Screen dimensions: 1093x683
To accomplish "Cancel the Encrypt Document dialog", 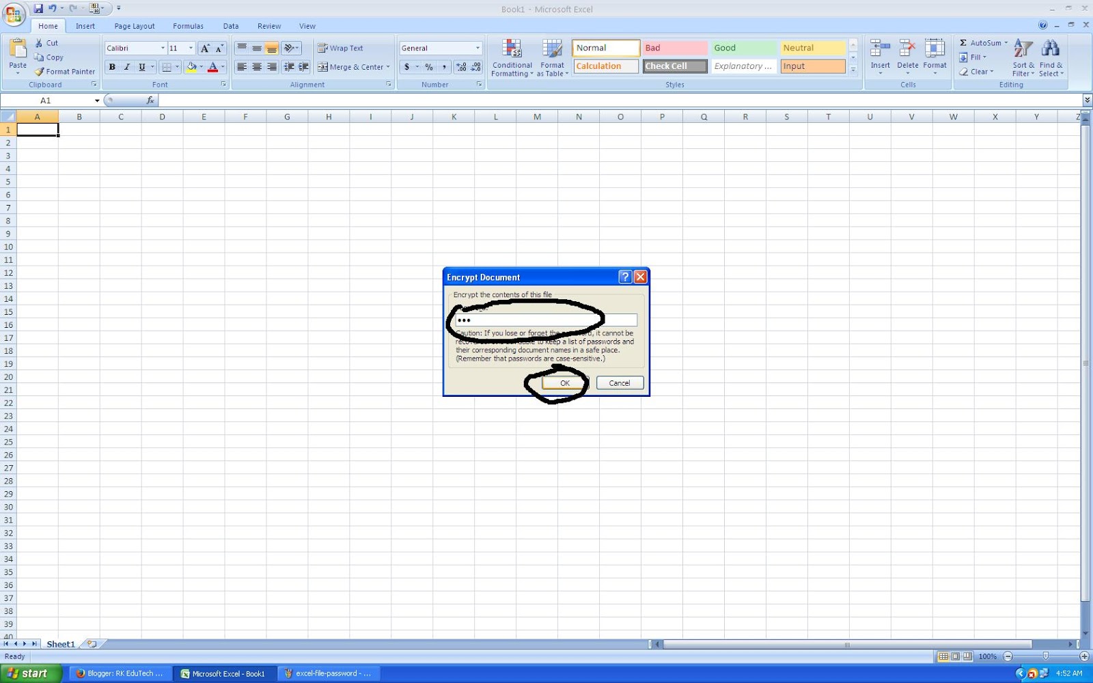I will tap(619, 382).
